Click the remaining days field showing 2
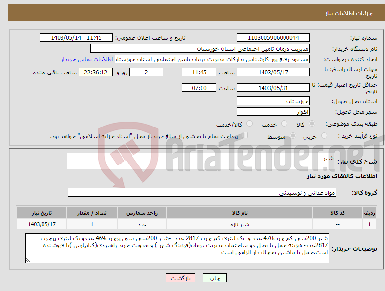Image resolution: width=385 pixels, height=291 pixels. [x=146, y=72]
